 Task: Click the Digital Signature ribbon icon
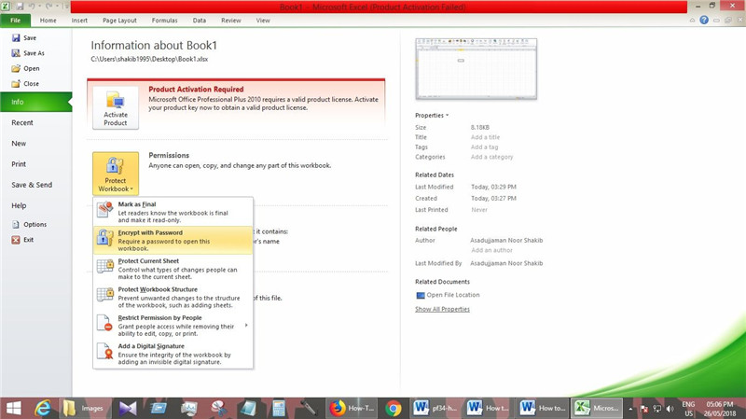click(104, 351)
